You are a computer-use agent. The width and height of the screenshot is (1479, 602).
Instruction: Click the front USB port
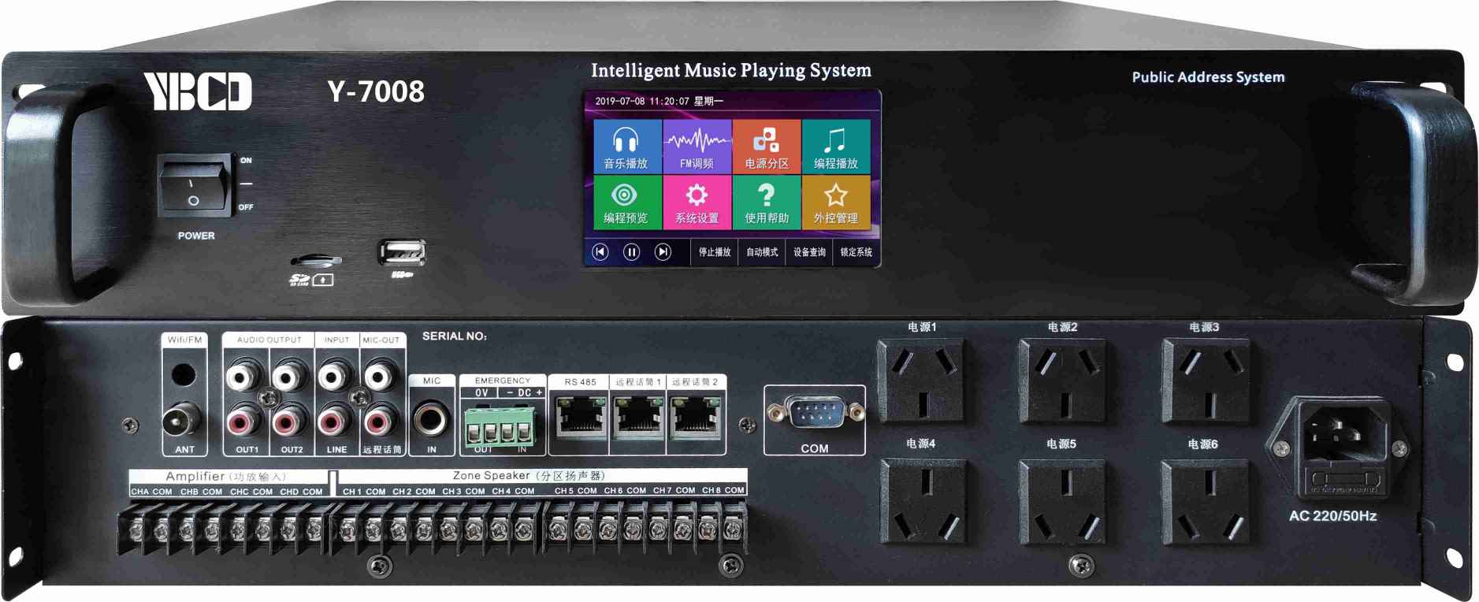click(402, 253)
